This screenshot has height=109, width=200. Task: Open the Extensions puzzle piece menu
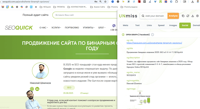pos(176,2)
